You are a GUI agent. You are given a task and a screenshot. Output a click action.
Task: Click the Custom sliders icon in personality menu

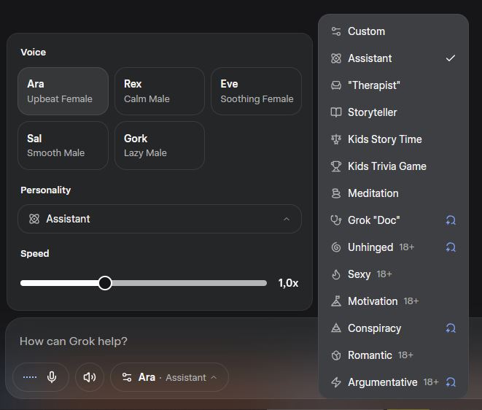click(336, 31)
